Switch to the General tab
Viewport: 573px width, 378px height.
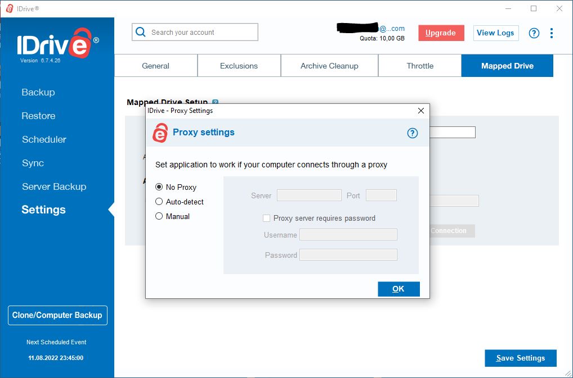156,66
